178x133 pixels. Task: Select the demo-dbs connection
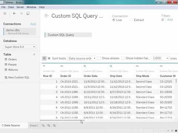point(20,31)
